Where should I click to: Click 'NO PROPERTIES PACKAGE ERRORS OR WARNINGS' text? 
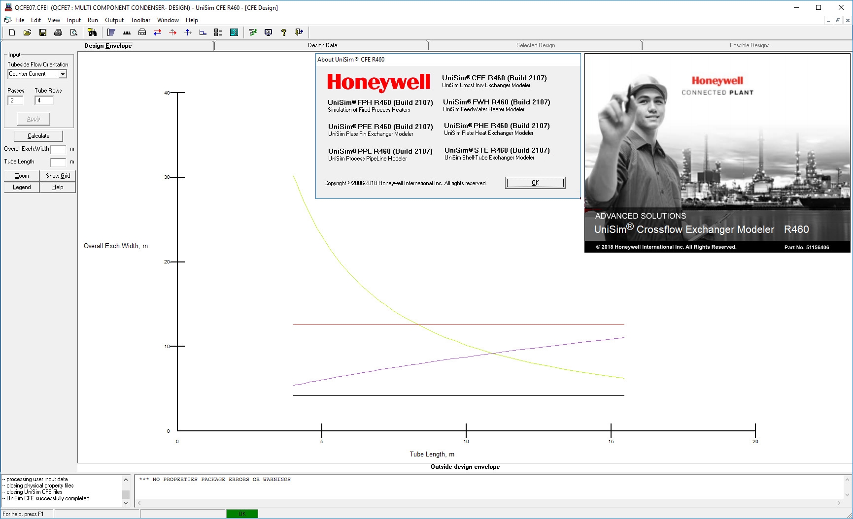point(215,480)
